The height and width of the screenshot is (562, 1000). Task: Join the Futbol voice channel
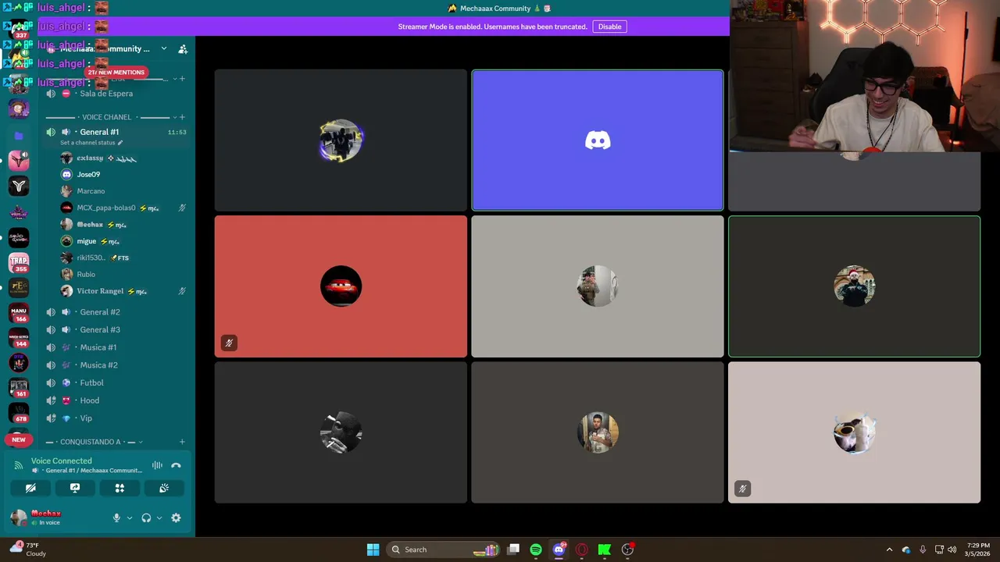(x=91, y=382)
